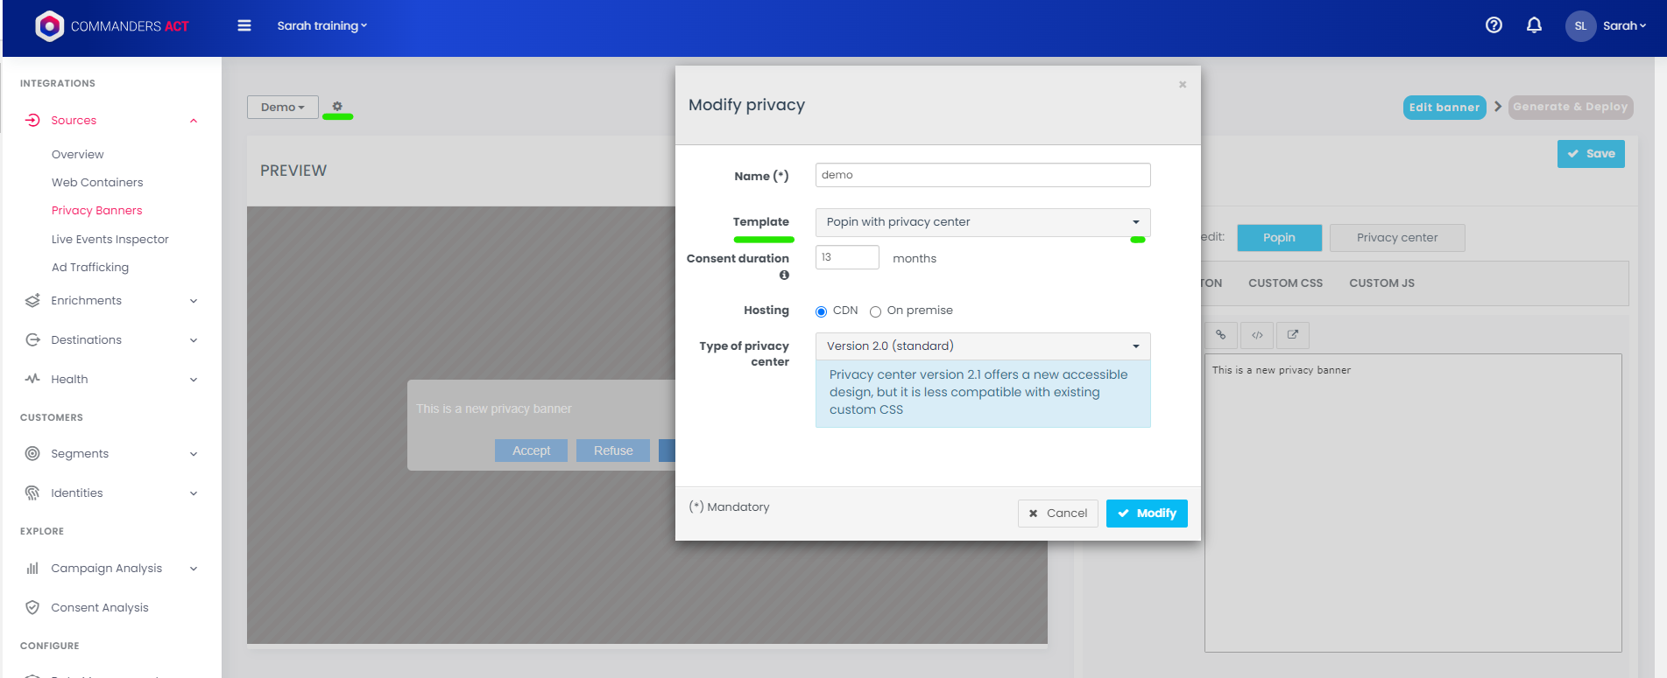The height and width of the screenshot is (678, 1667).
Task: Expand the Enrichments sidebar section
Action: 111,301
